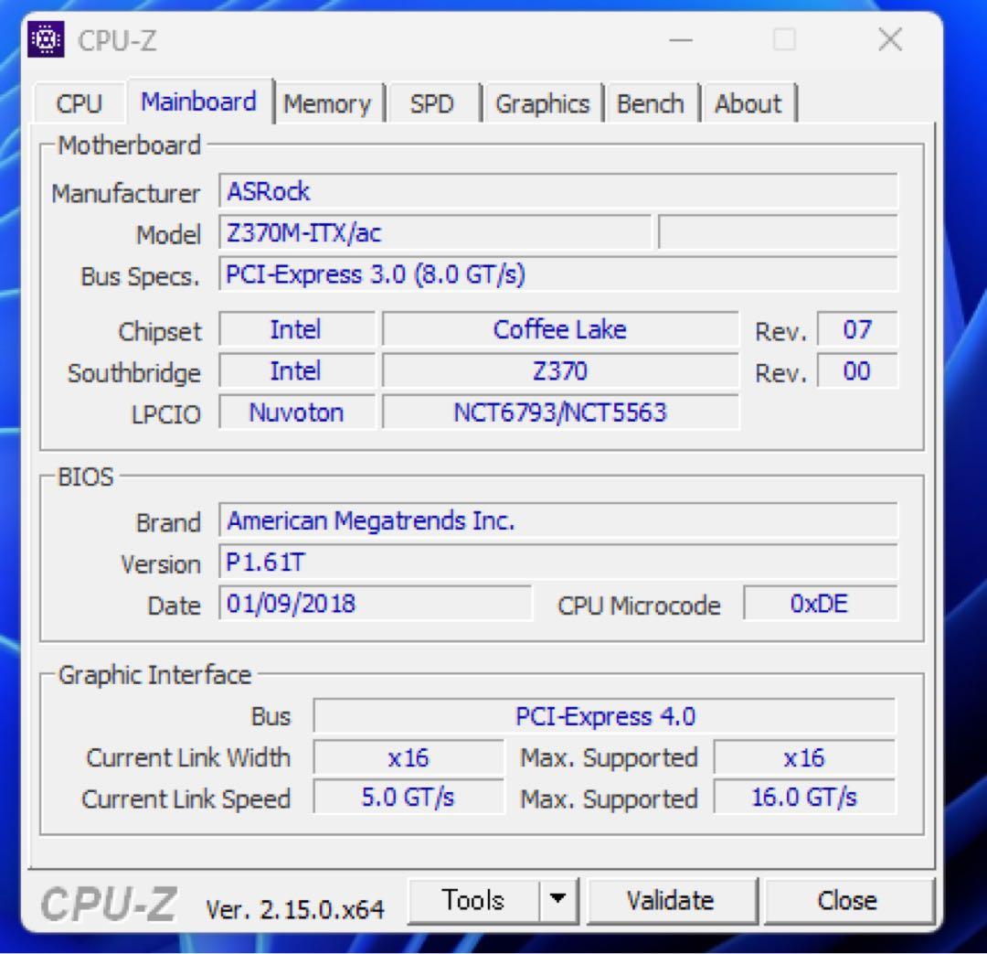Open the Memory tab
The width and height of the screenshot is (987, 954).
point(330,103)
